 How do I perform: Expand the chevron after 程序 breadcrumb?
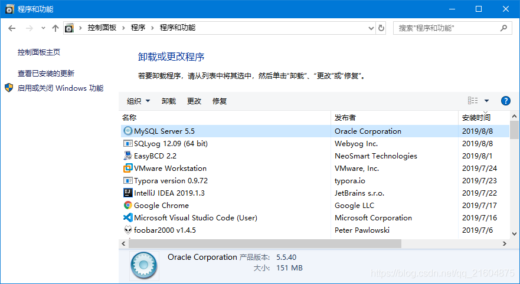[152, 28]
